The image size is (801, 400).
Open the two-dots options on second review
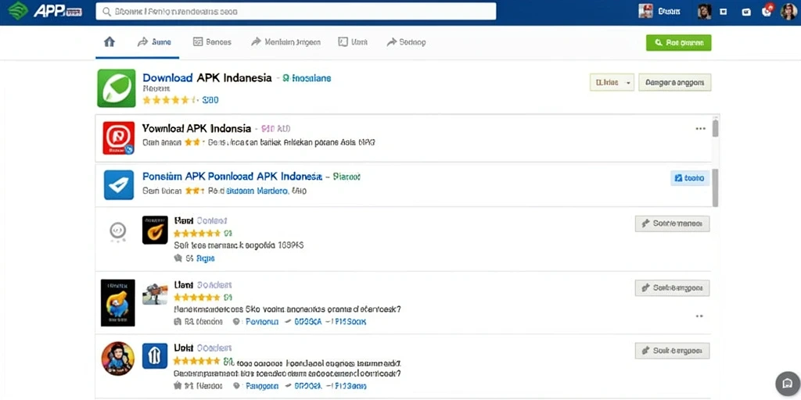pyautogui.click(x=699, y=316)
